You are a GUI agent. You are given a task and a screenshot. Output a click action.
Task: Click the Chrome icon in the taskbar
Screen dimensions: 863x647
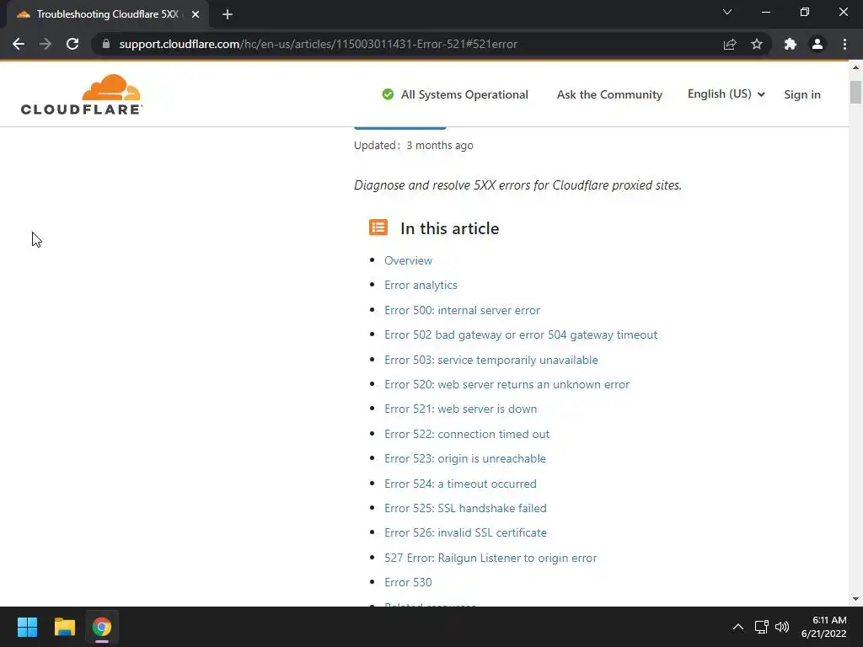tap(102, 627)
